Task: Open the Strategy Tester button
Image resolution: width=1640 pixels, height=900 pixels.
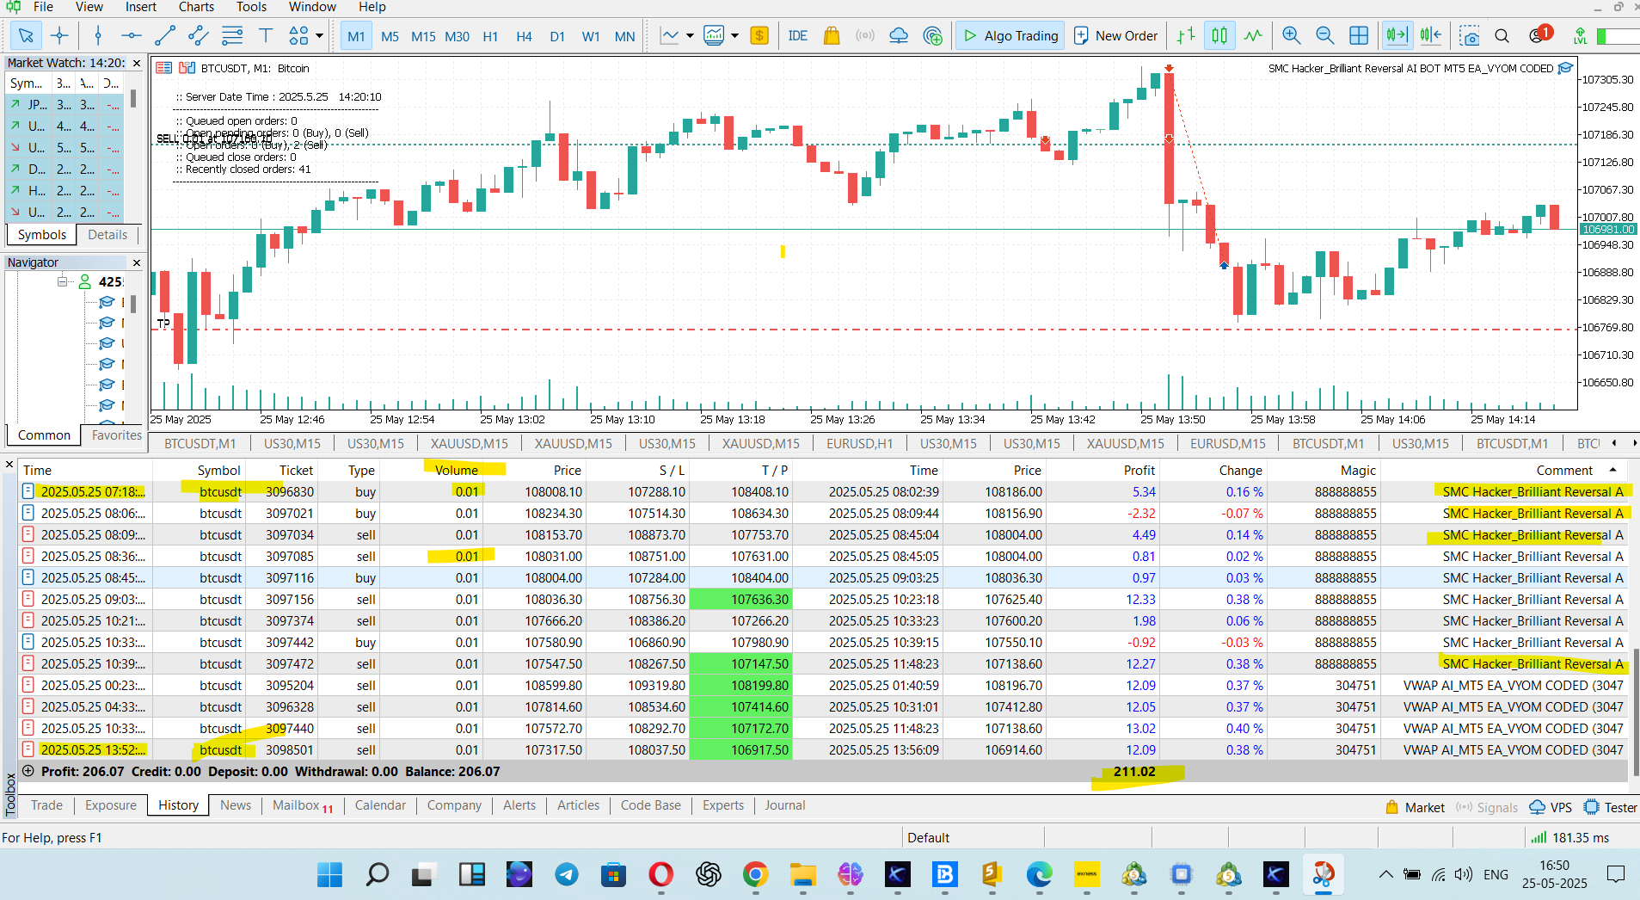Action: [1610, 808]
